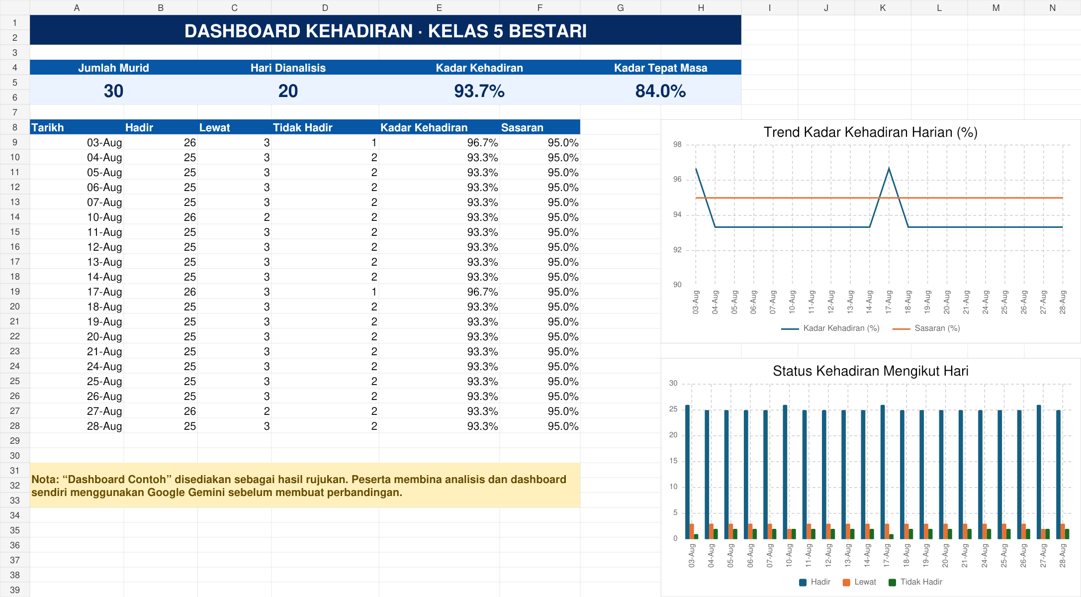
Task: Click the Jumlah Murid label
Action: (113, 68)
